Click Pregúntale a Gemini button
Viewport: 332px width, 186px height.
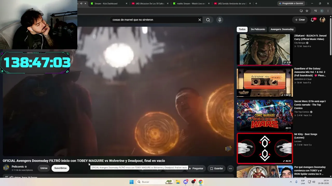pyautogui.click(x=291, y=3)
